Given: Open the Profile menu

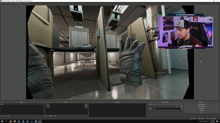Looking at the screenshot, I should [12, 3].
